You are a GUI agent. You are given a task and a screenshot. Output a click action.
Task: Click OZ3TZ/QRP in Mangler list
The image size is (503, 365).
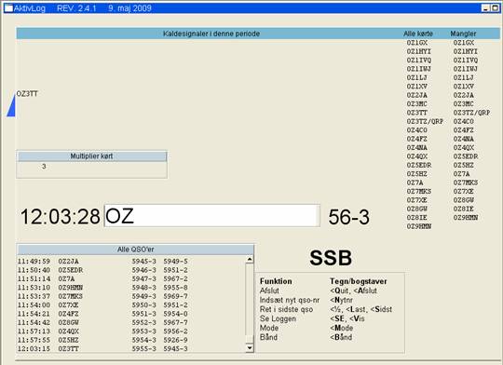[471, 113]
